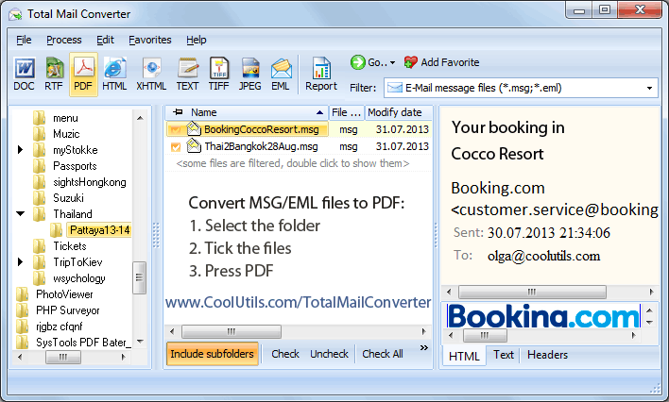Click the Total Mail Converter title icon
The width and height of the screenshot is (669, 402).
click(x=15, y=14)
